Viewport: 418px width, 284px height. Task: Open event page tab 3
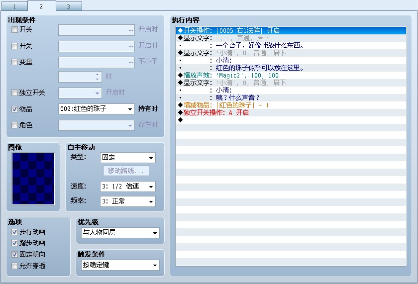pyautogui.click(x=69, y=6)
